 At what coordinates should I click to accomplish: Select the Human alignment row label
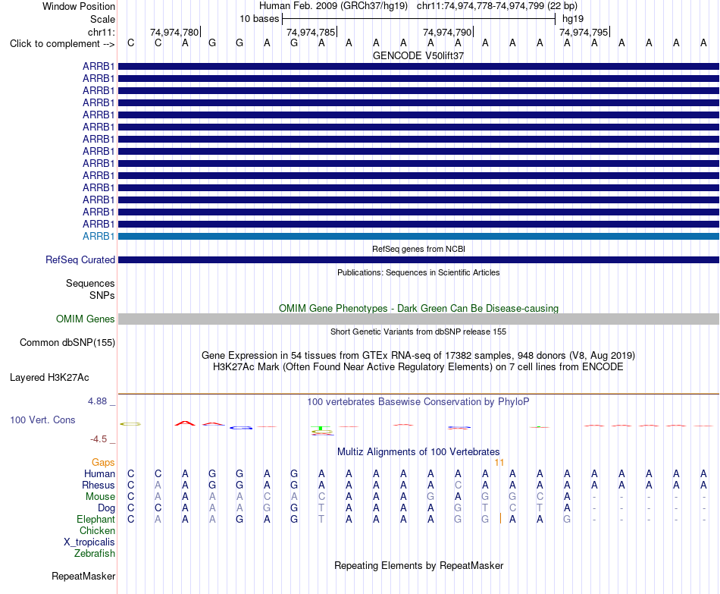[x=99, y=474]
